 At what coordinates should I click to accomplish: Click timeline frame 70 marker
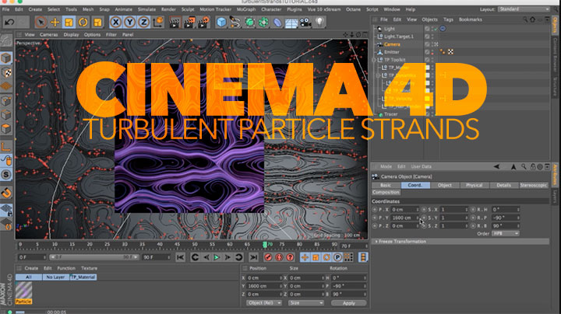[265, 244]
